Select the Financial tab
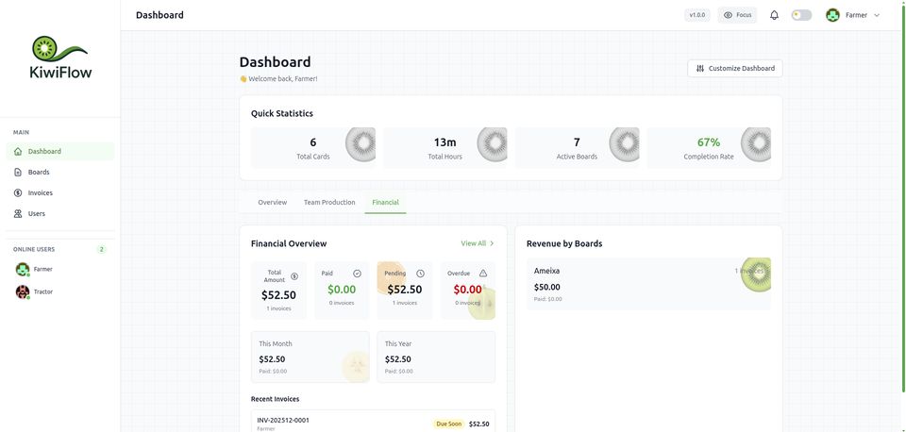906x432 pixels. [385, 202]
